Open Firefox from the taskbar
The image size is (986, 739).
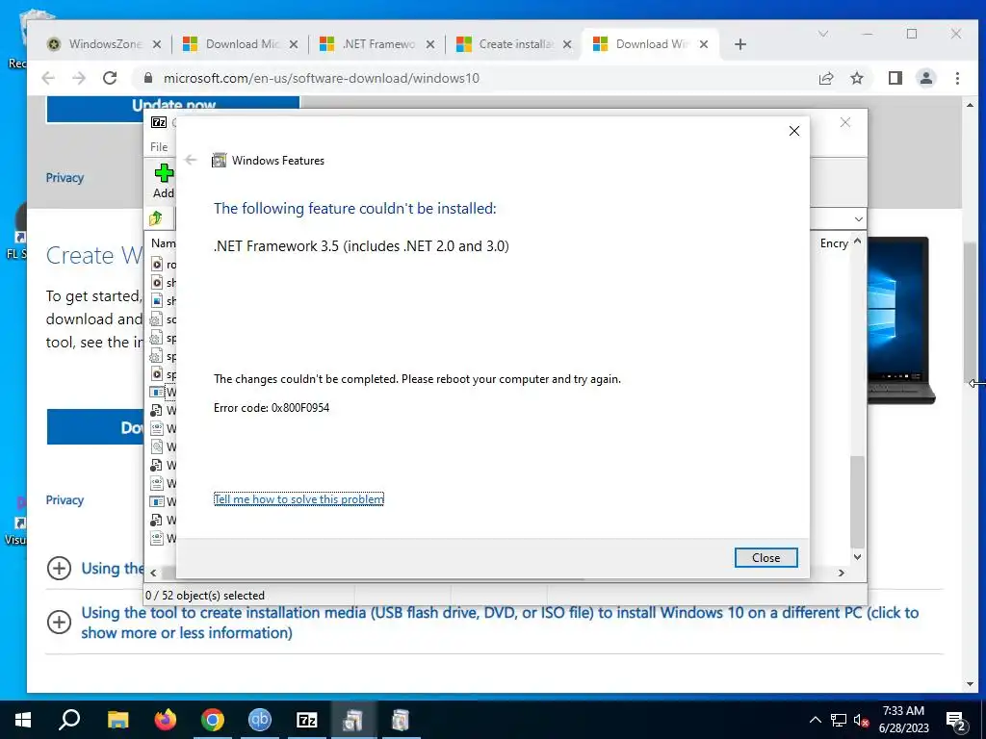166,720
